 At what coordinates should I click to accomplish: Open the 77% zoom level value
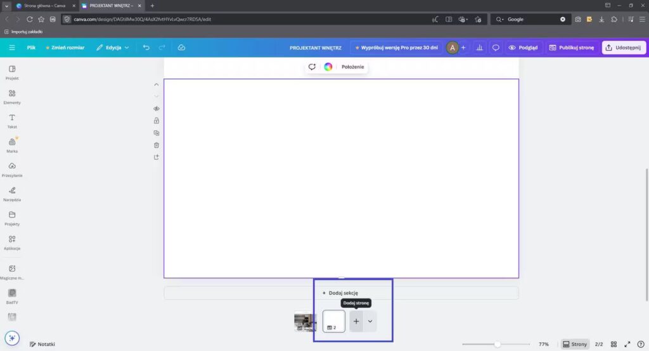[x=543, y=344]
